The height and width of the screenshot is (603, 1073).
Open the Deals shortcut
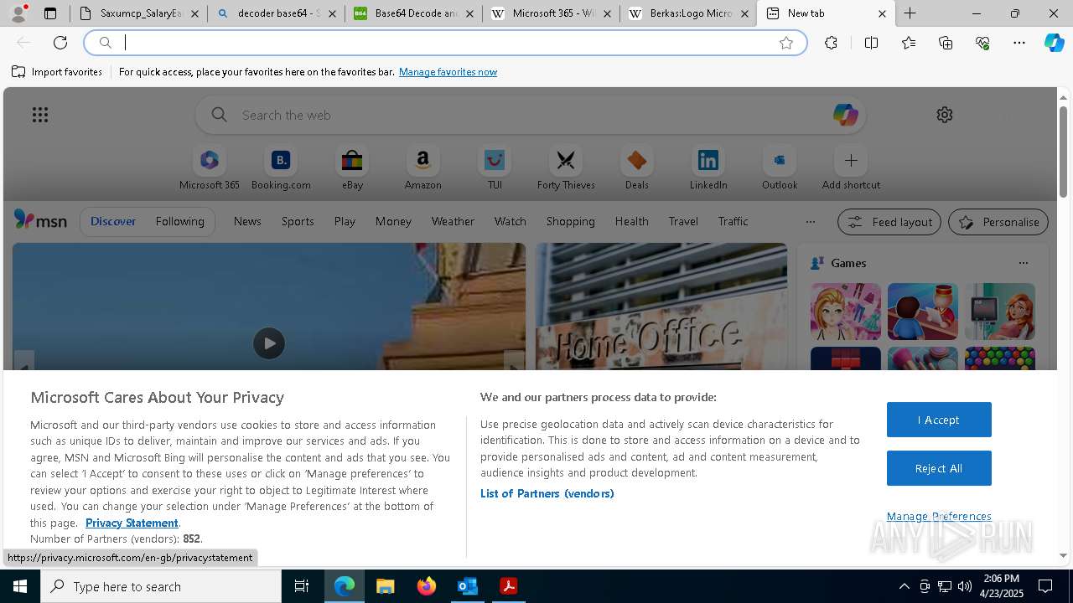(x=637, y=169)
